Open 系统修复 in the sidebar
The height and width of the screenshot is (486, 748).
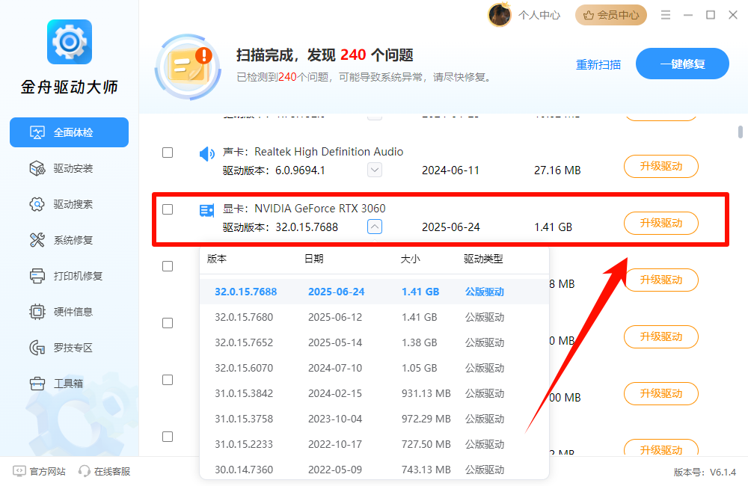[x=69, y=240]
